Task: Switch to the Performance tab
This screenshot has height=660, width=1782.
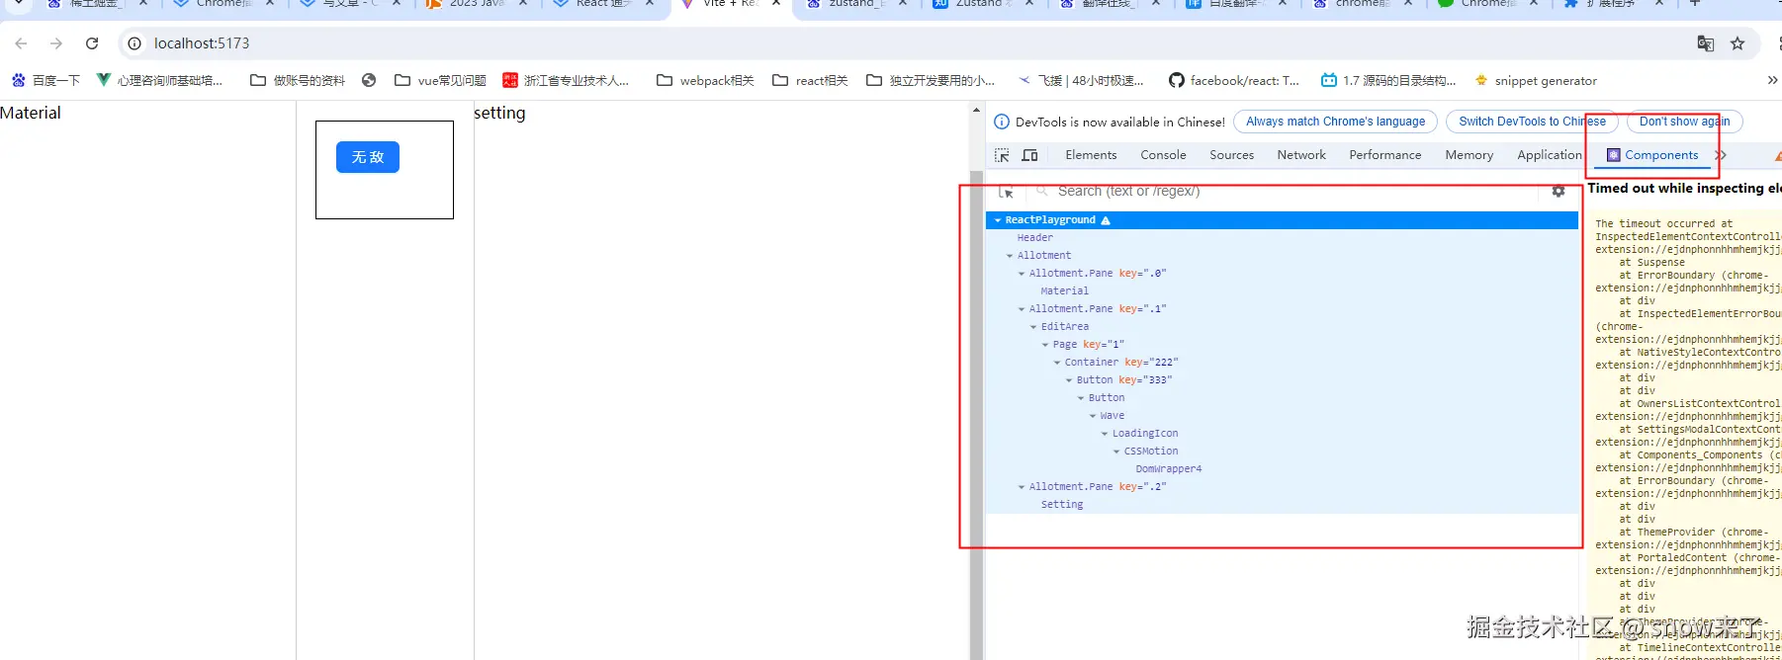Action: (1384, 155)
